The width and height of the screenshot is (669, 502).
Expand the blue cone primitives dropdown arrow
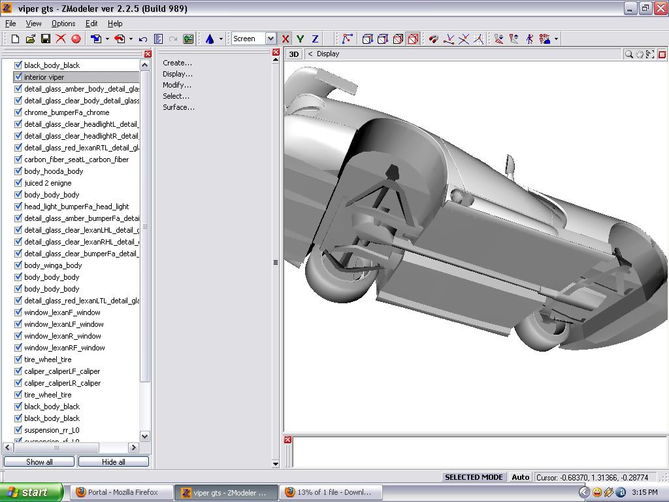pyautogui.click(x=221, y=39)
